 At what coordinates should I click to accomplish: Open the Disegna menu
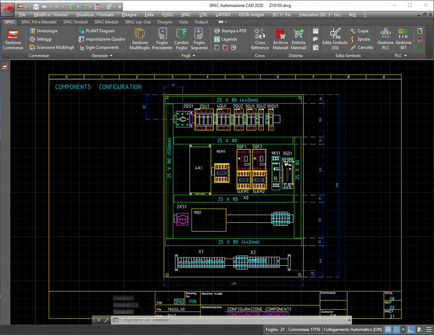129,15
